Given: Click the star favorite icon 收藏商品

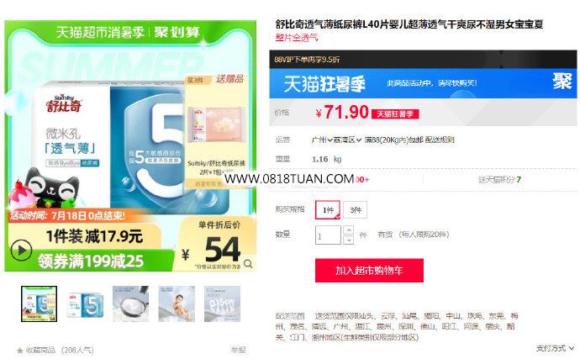Looking at the screenshot, I should click(x=19, y=350).
